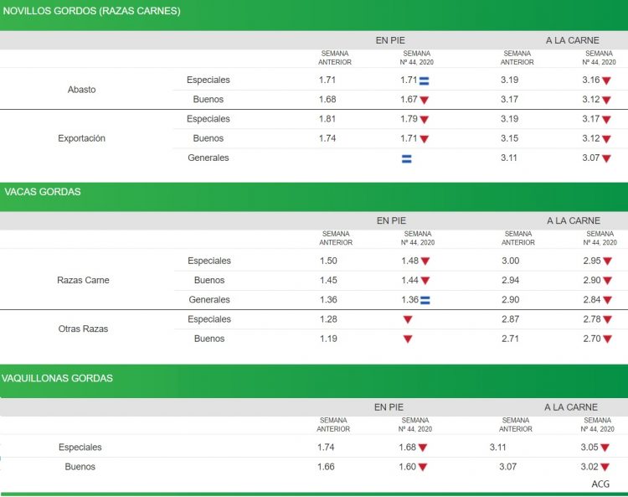The width and height of the screenshot is (628, 497).
Task: Click the Otras Razas row group label
Action: (83, 329)
